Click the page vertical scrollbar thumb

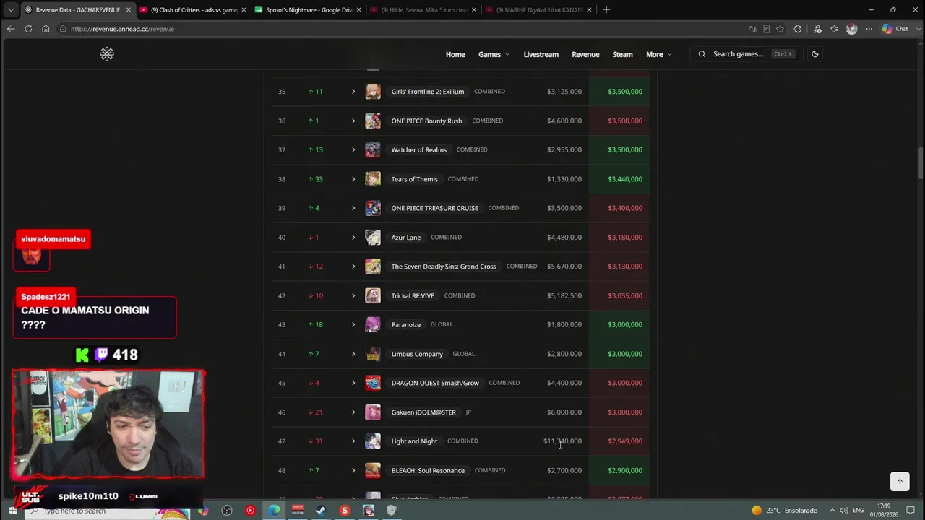coord(921,162)
